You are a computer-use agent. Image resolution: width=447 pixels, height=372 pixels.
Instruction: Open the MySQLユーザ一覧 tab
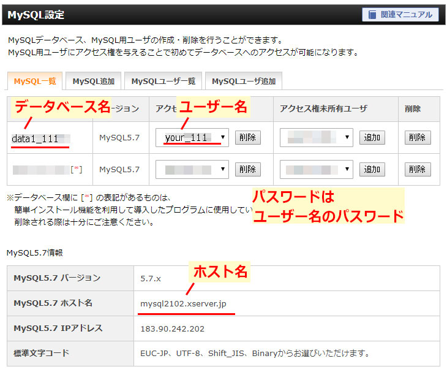pos(163,81)
